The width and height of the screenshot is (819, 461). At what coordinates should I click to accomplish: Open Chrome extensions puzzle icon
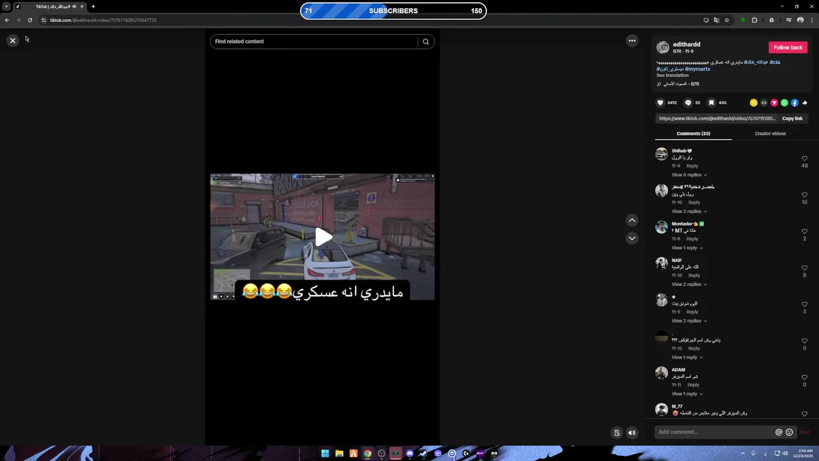754,20
